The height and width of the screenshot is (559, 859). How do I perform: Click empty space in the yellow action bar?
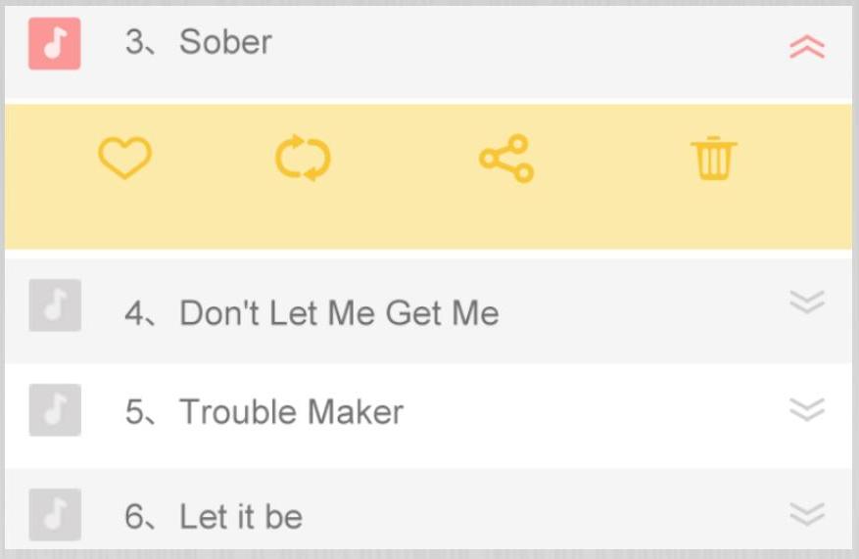[607, 215]
